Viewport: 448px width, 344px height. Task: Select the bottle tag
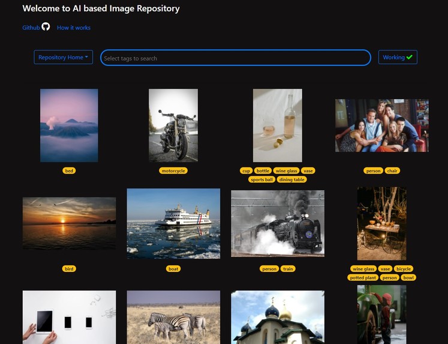[x=263, y=170]
